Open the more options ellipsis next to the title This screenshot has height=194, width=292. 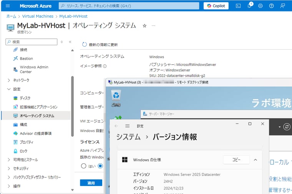click(153, 26)
